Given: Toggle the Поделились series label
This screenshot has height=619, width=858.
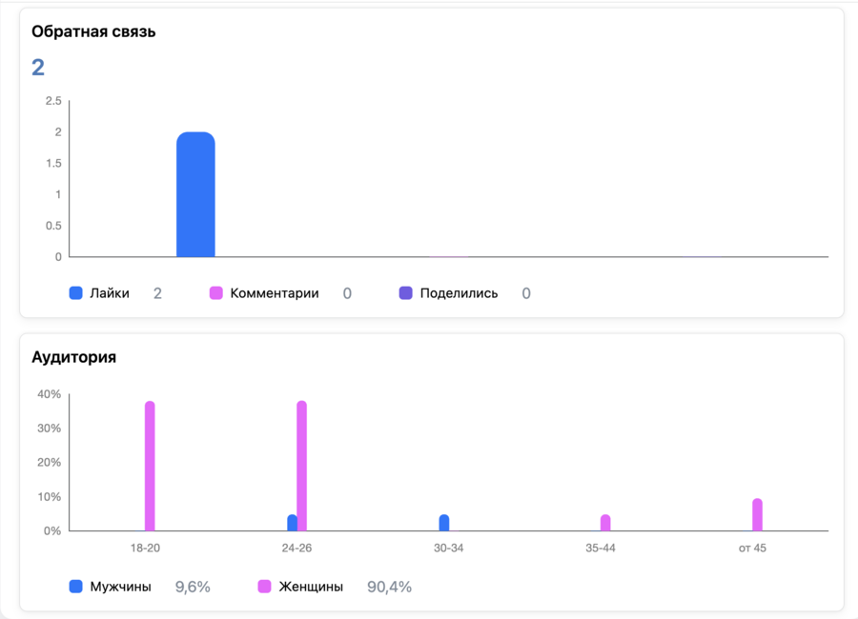Looking at the screenshot, I should pos(459,293).
